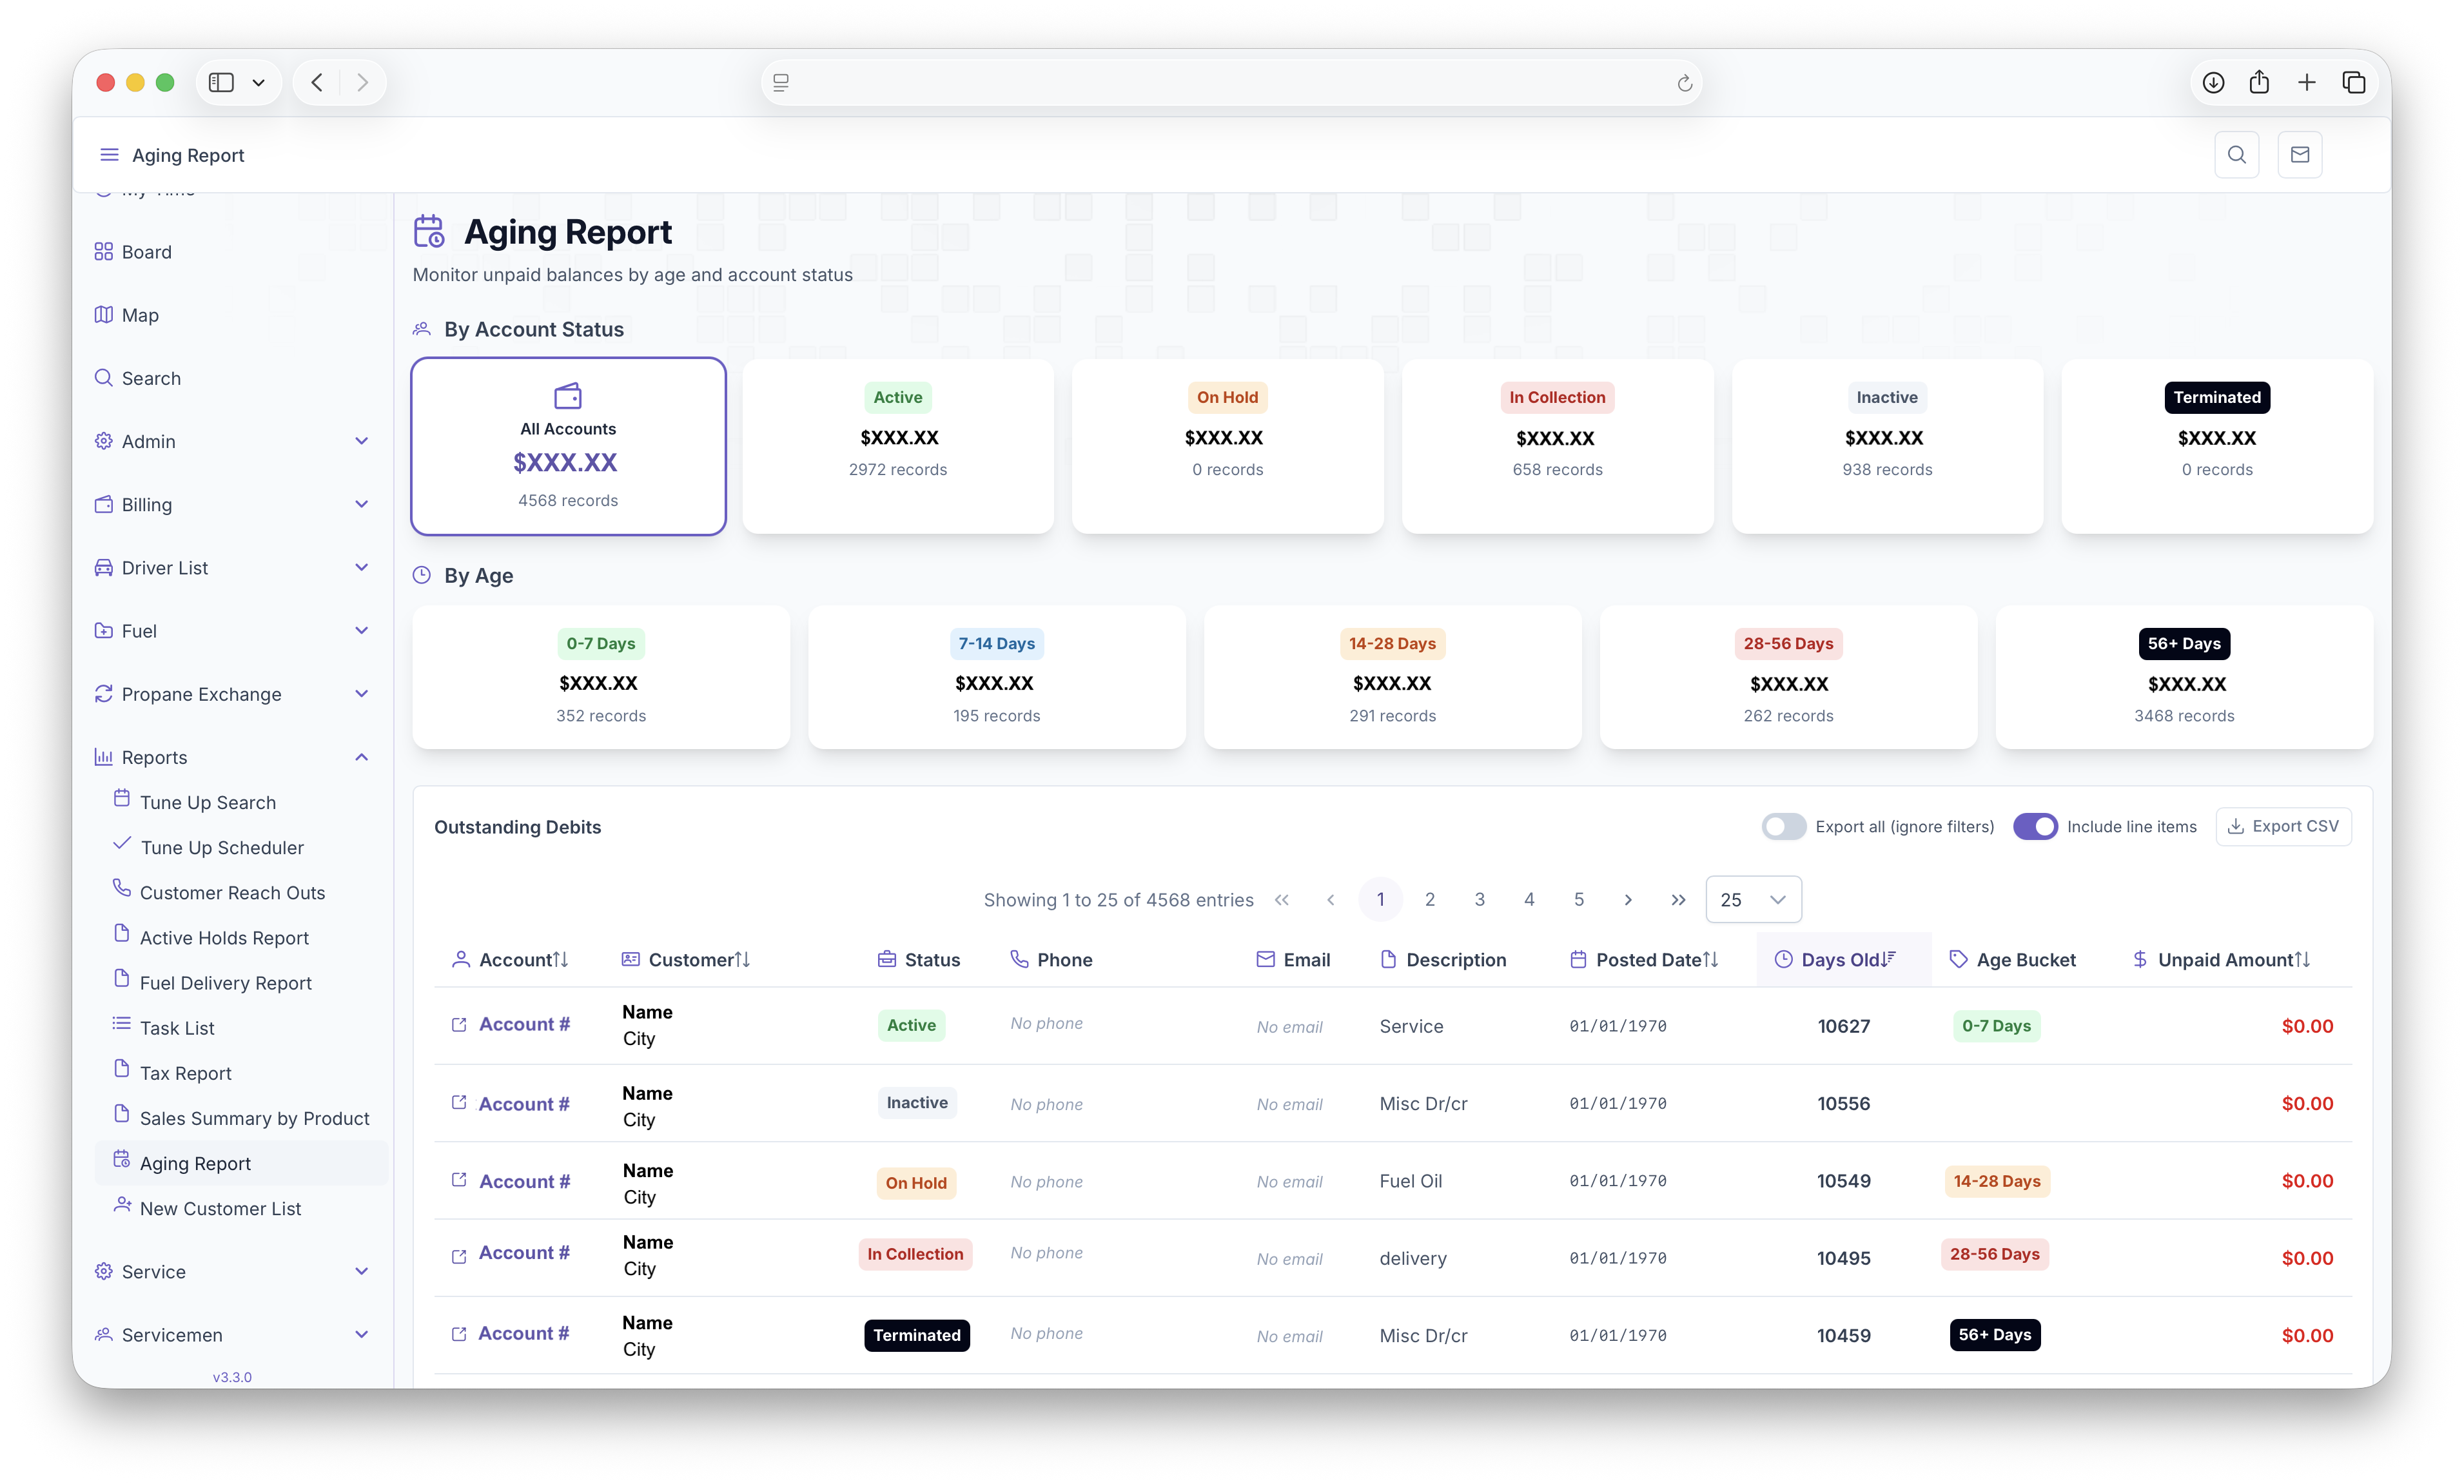Open the mail envelope icon in header
The width and height of the screenshot is (2464, 1484).
(x=2299, y=155)
